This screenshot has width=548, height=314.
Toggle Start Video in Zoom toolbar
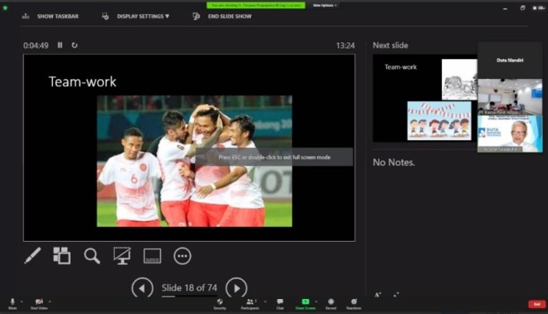point(39,303)
